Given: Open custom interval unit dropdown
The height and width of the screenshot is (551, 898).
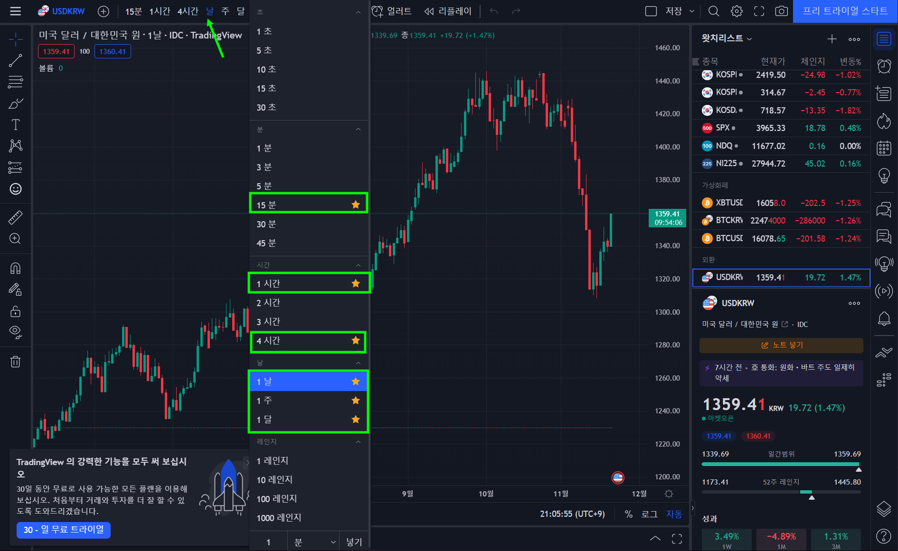Looking at the screenshot, I should 313,542.
